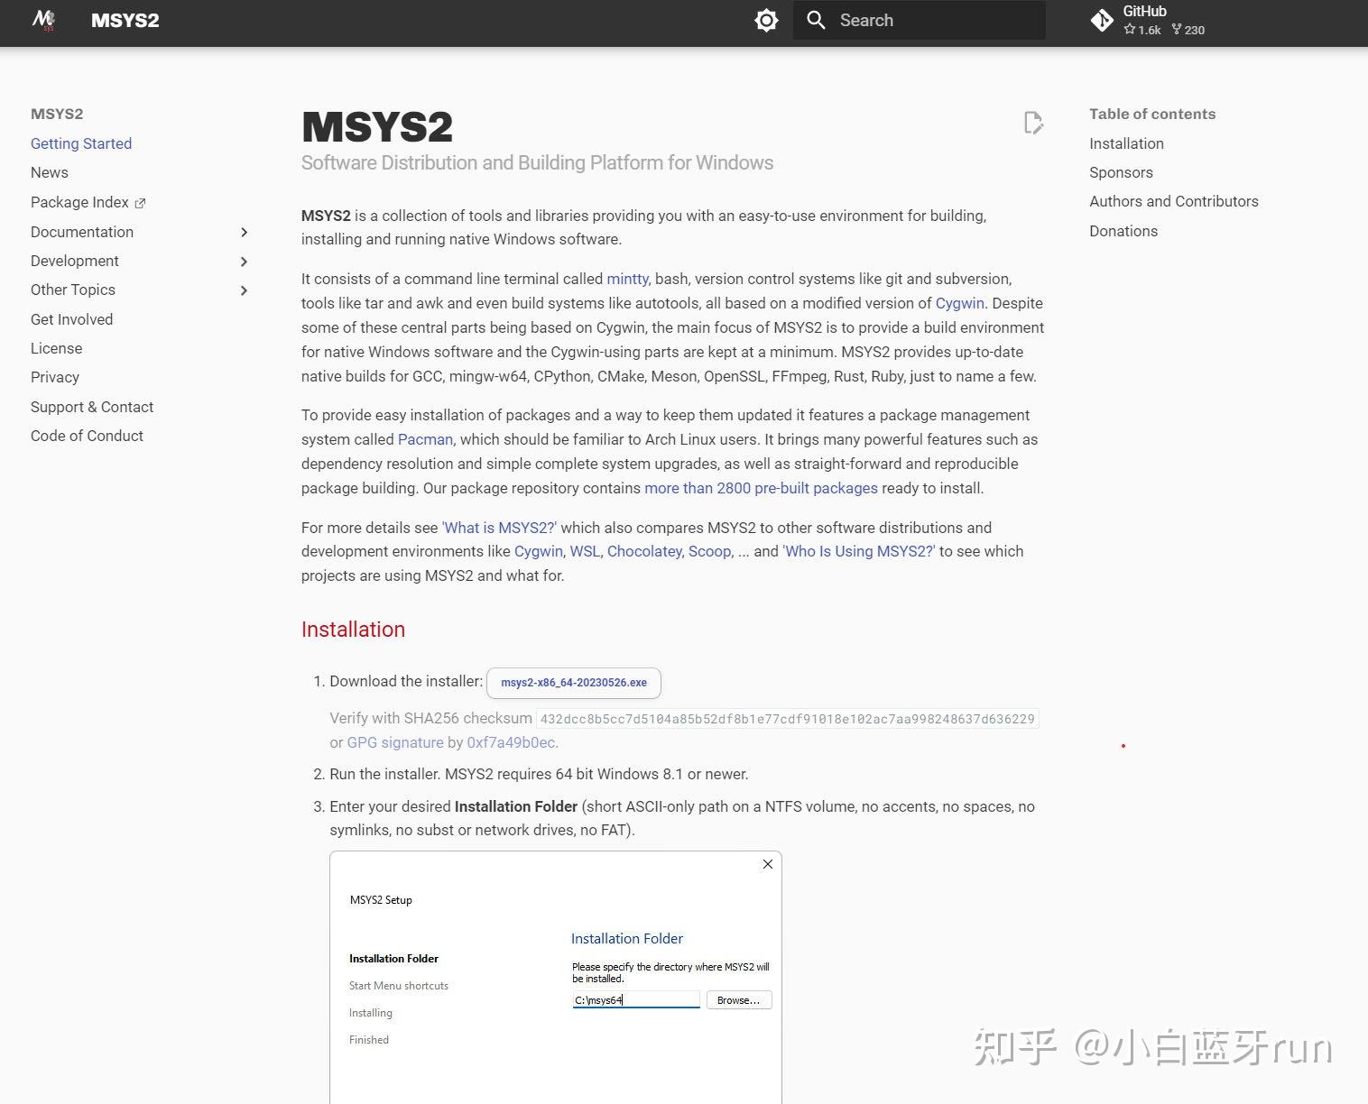Viewport: 1368px width, 1104px height.
Task: Click Browse... button in setup screenshot
Action: [739, 1000]
